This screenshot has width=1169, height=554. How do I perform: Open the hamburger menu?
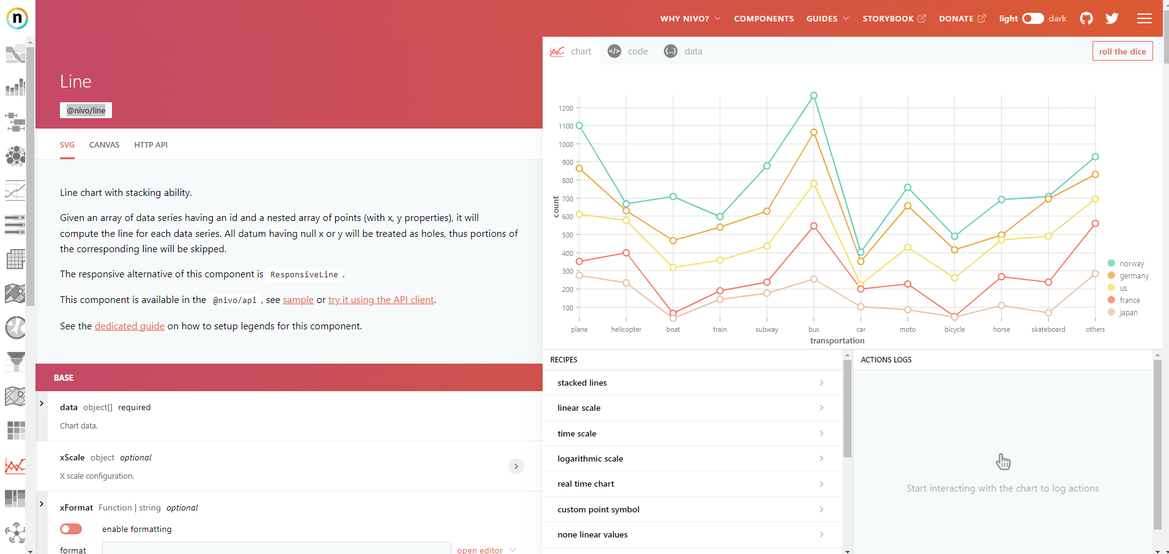pyautogui.click(x=1145, y=18)
